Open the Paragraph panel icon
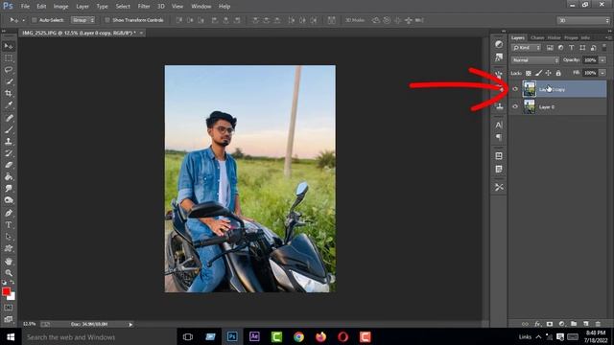614x345 pixels. tap(499, 137)
